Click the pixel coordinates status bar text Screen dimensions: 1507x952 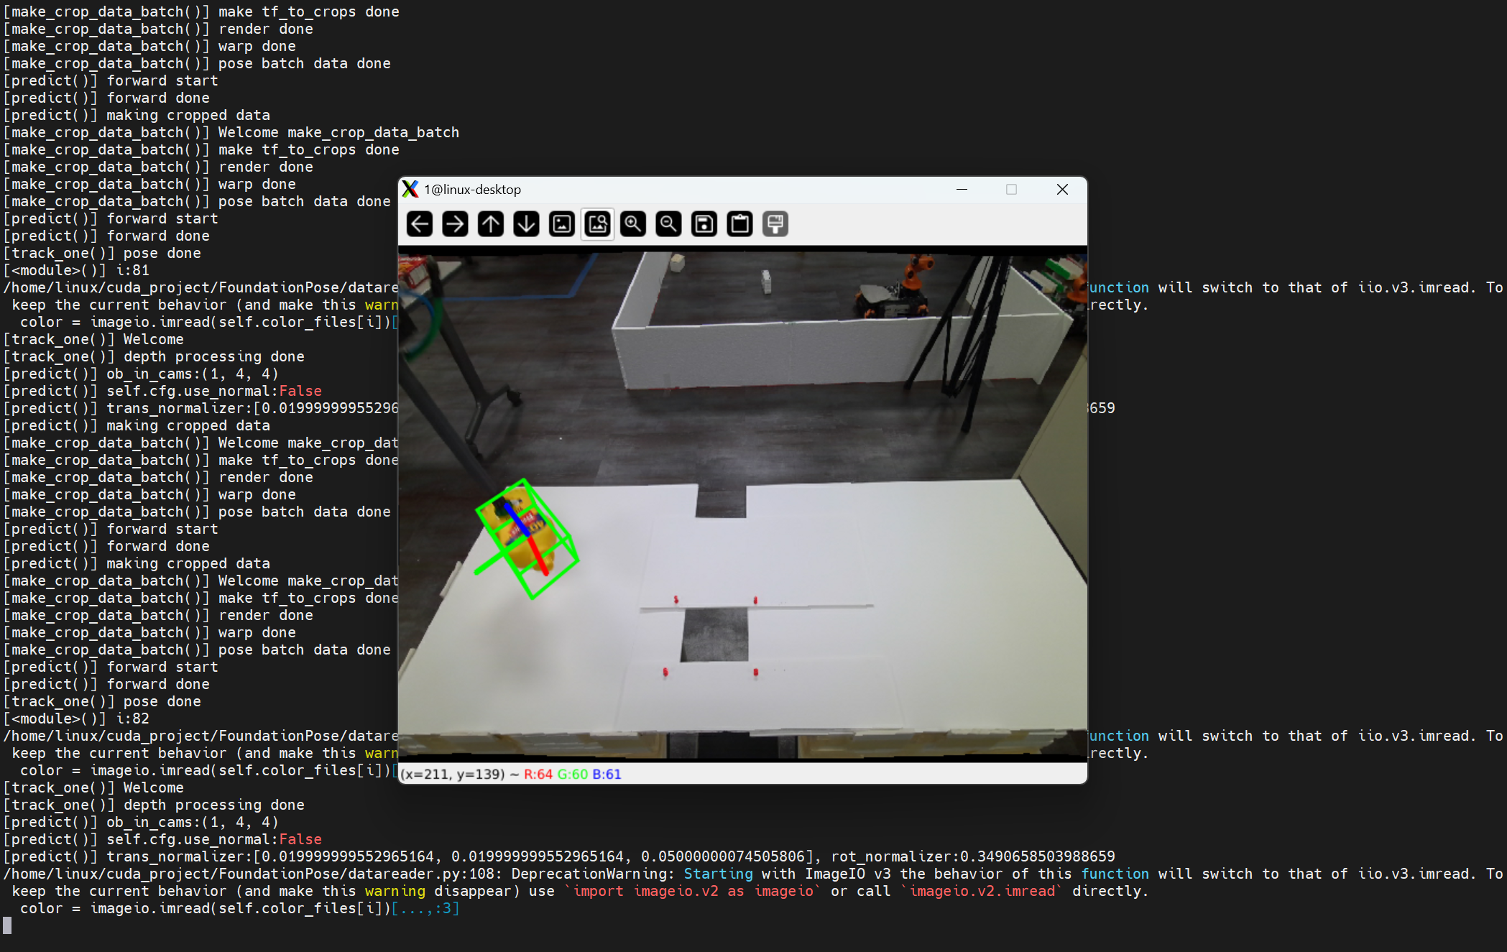[x=453, y=774]
